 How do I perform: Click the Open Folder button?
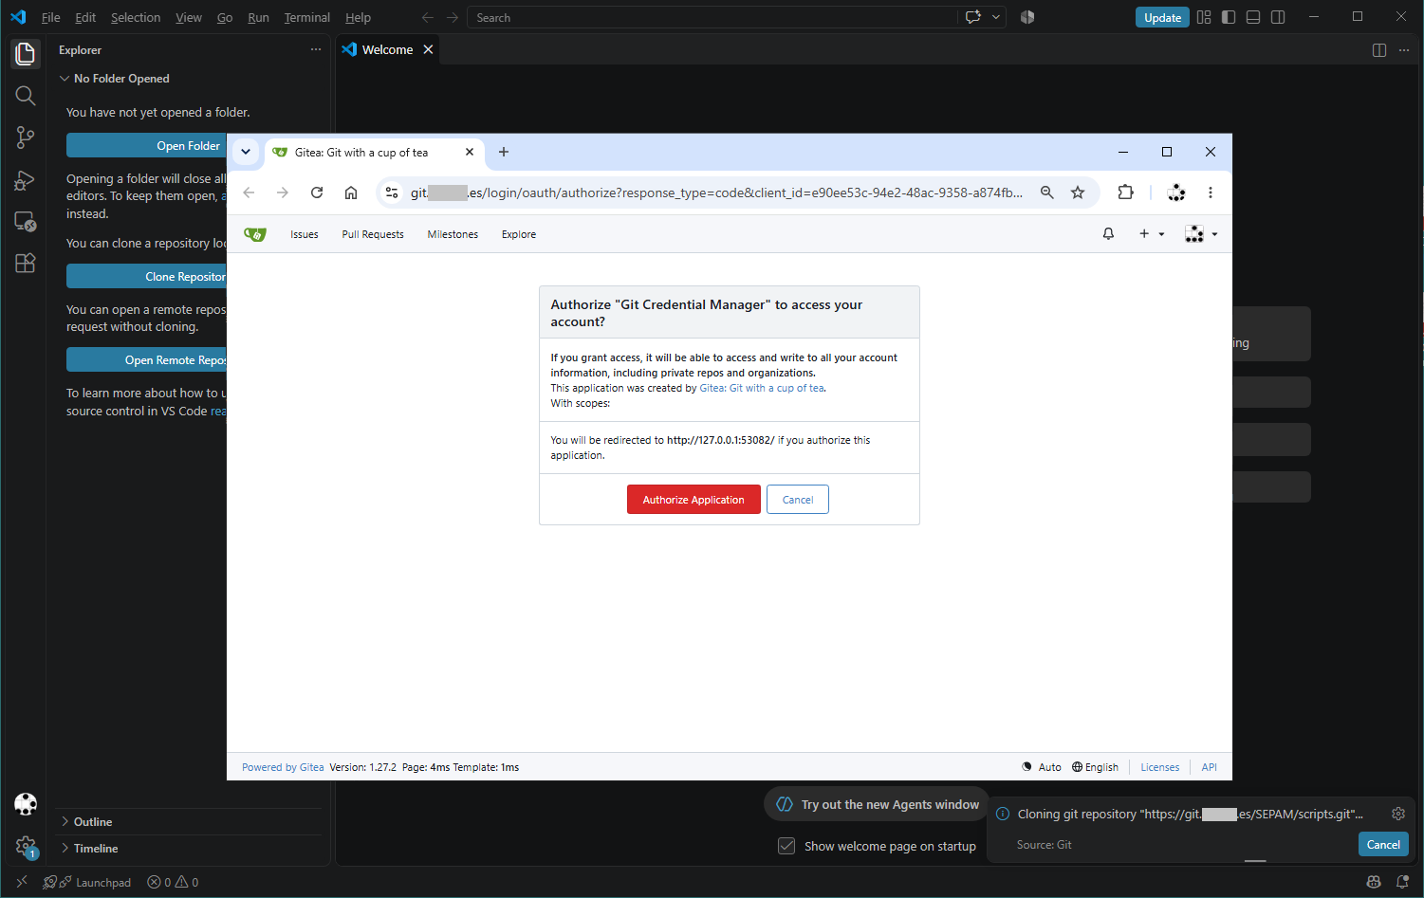[146, 145]
